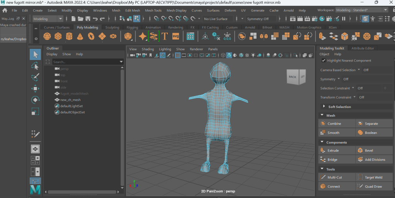The height and width of the screenshot is (198, 395).
Task: Click the Outliner search field
Action: point(85,62)
